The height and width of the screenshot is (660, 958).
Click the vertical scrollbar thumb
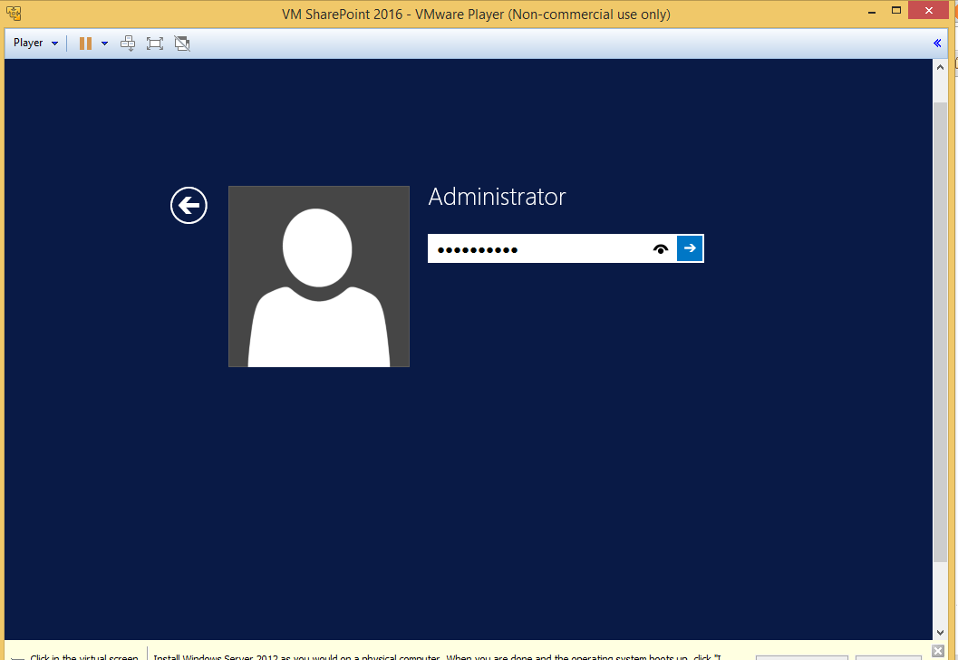(940, 332)
